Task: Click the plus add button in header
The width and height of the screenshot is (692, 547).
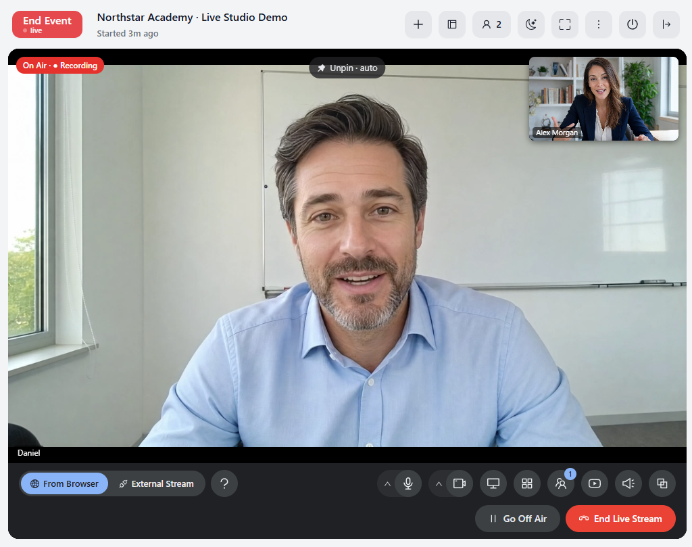Action: [418, 24]
